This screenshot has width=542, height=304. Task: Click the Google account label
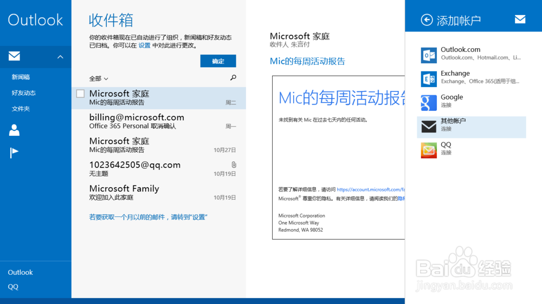point(452,97)
